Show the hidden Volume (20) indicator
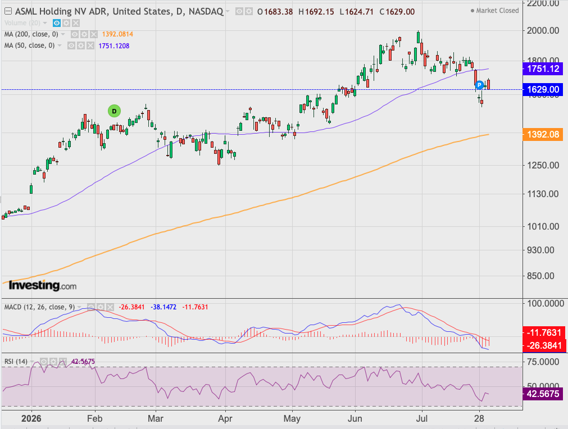This screenshot has width=568, height=429. tap(57, 23)
